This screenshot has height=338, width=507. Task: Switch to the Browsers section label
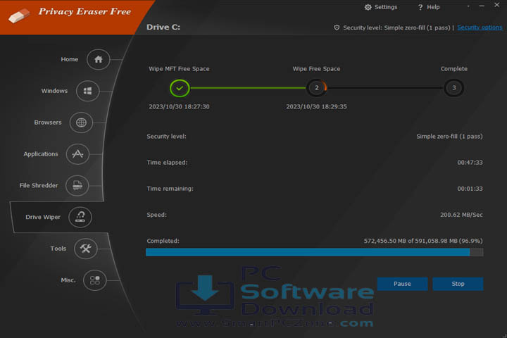point(48,123)
